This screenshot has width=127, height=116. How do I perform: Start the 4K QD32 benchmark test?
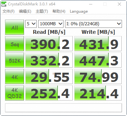coord(15,93)
